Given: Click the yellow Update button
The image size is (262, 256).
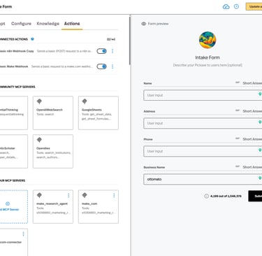Looking at the screenshot, I should tap(254, 6).
